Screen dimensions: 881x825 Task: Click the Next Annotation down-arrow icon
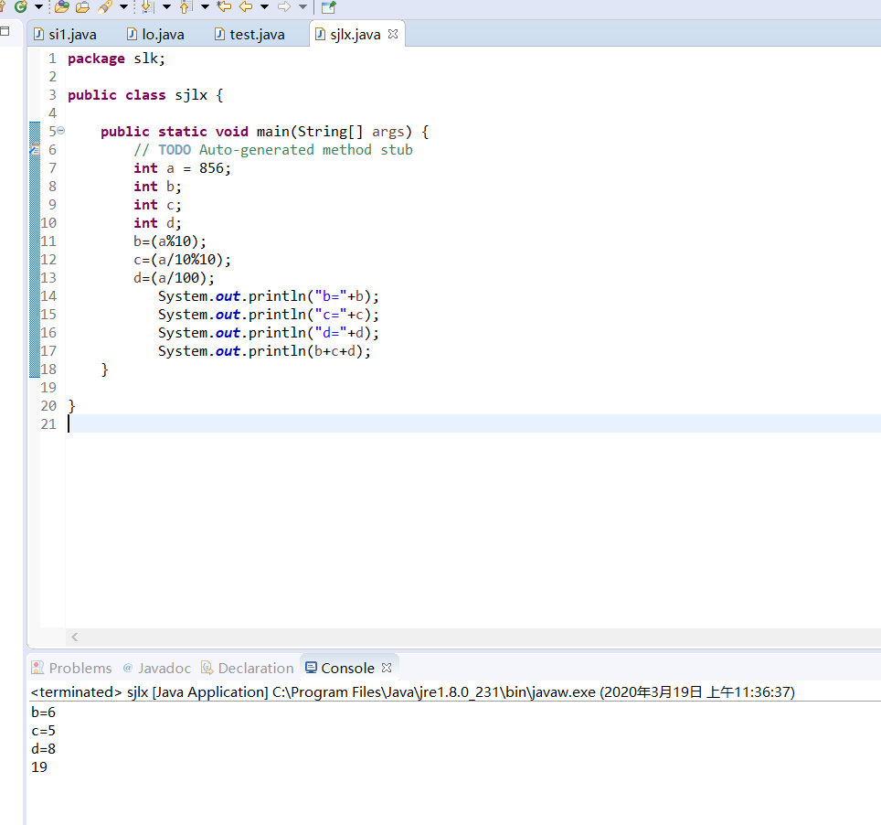(x=148, y=6)
